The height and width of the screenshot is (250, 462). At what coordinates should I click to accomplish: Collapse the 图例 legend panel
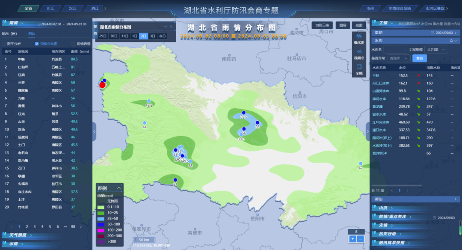(119, 188)
